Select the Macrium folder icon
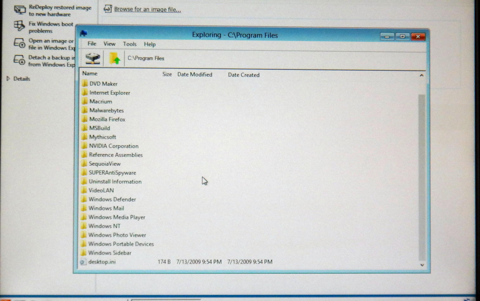 (84, 101)
